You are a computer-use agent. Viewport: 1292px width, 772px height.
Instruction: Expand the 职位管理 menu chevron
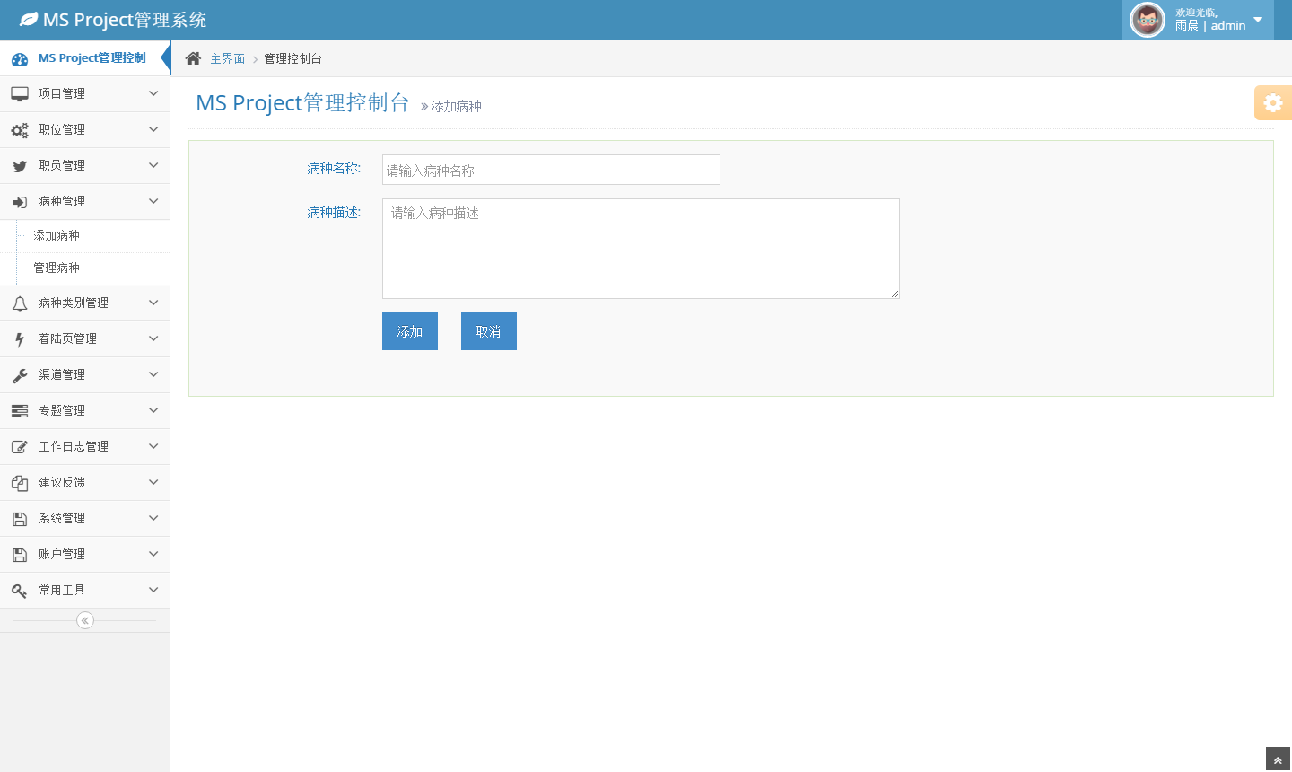click(x=153, y=129)
